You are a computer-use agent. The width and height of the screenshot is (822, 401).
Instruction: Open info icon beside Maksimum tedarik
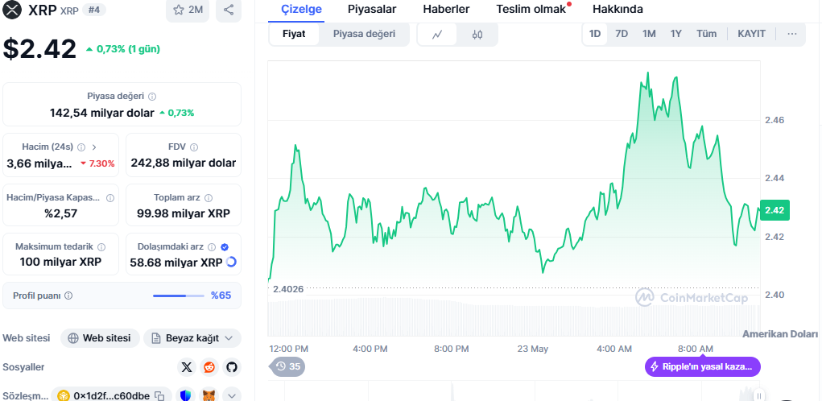click(101, 246)
